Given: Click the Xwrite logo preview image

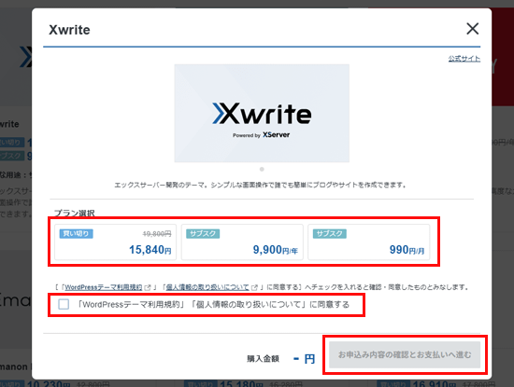Looking at the screenshot, I should [x=262, y=113].
